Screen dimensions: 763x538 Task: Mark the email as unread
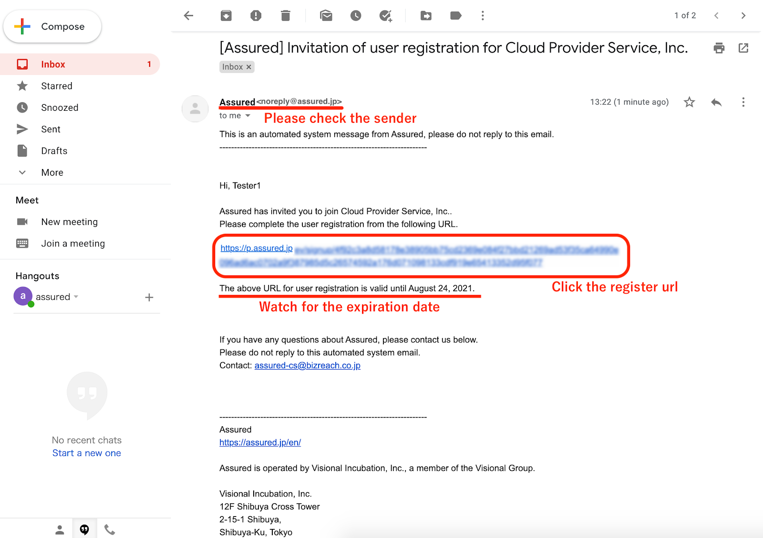(326, 16)
